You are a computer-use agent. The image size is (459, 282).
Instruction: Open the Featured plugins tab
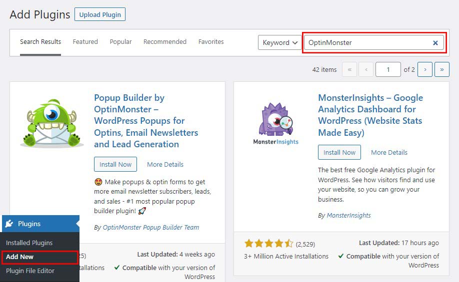(85, 42)
